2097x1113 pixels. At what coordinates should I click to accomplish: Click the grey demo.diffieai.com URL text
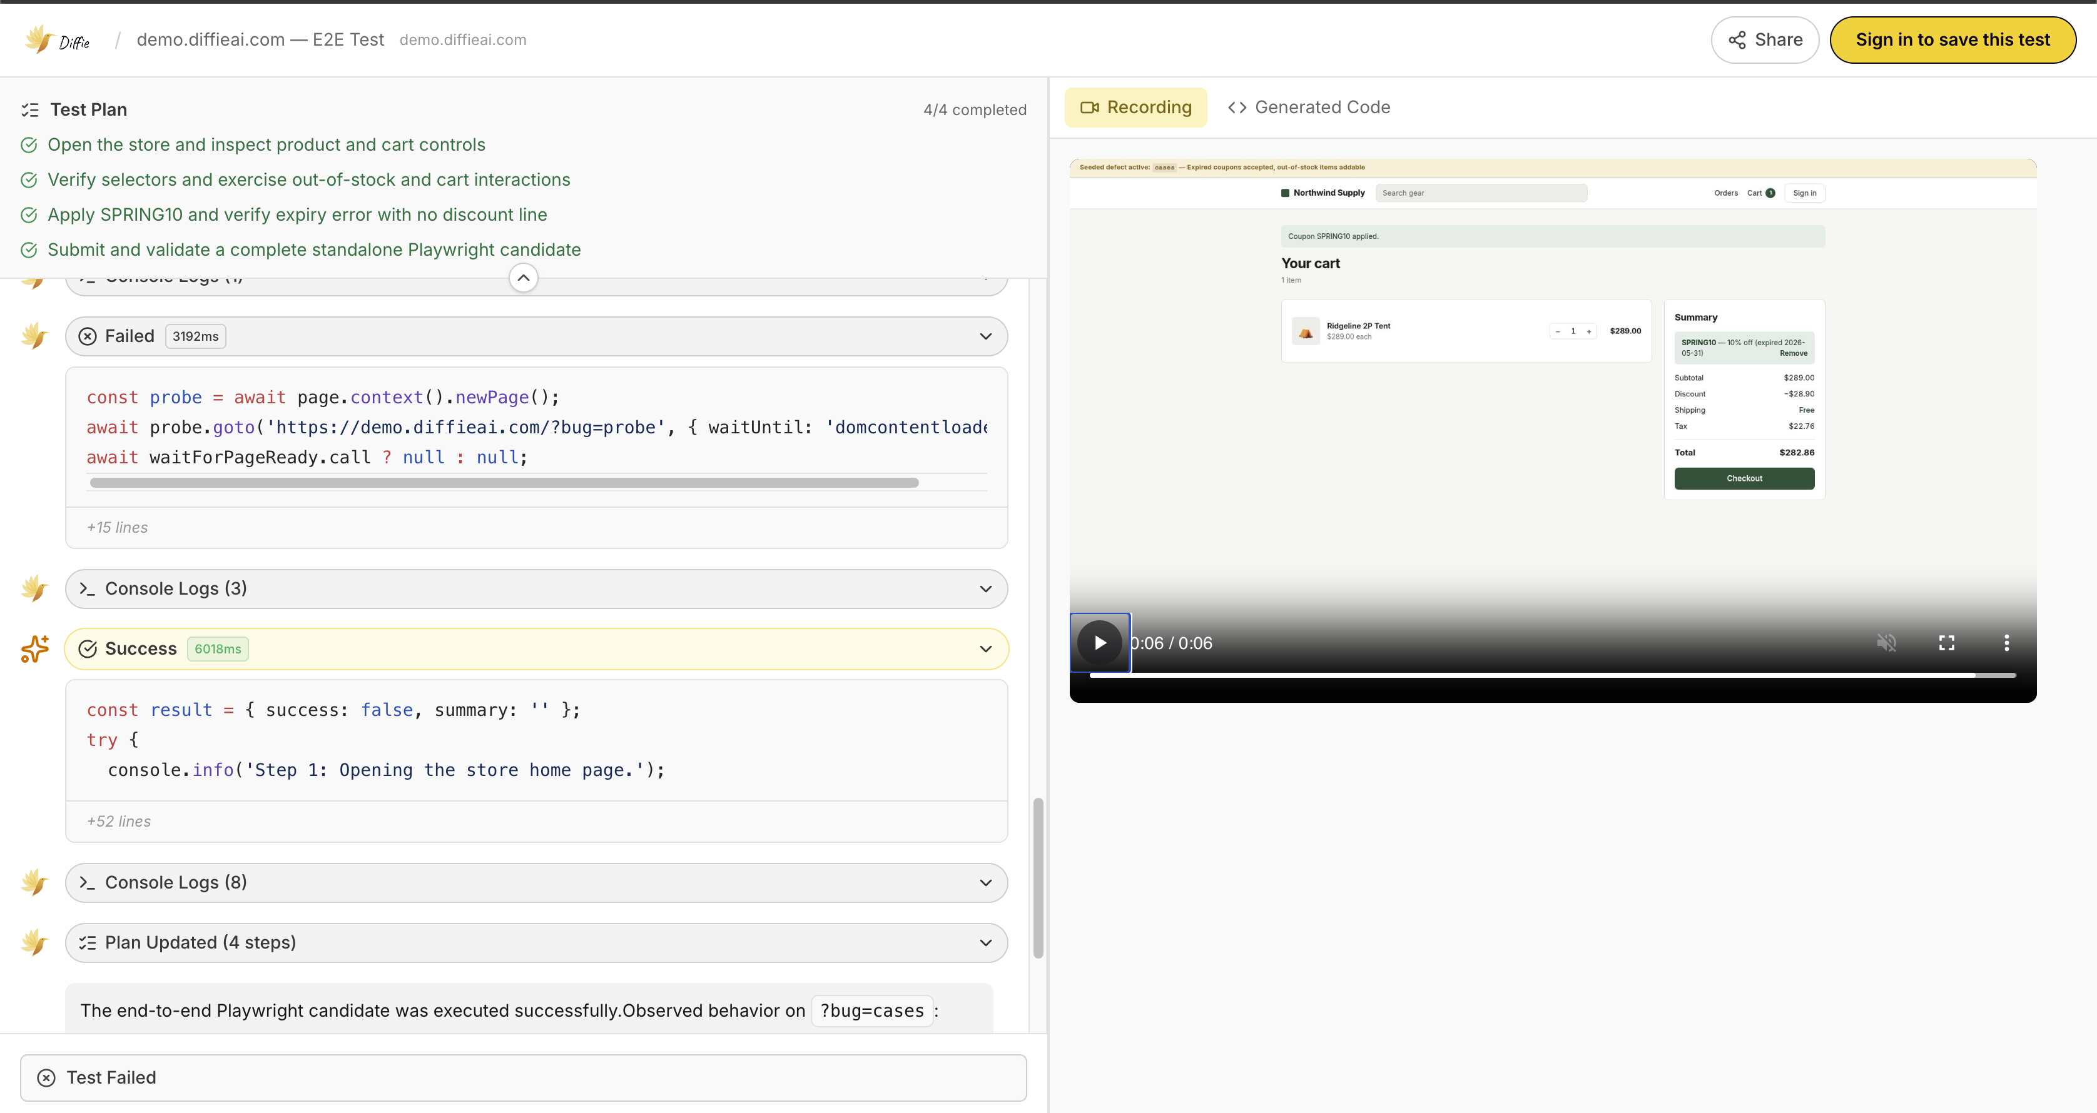[x=462, y=40]
